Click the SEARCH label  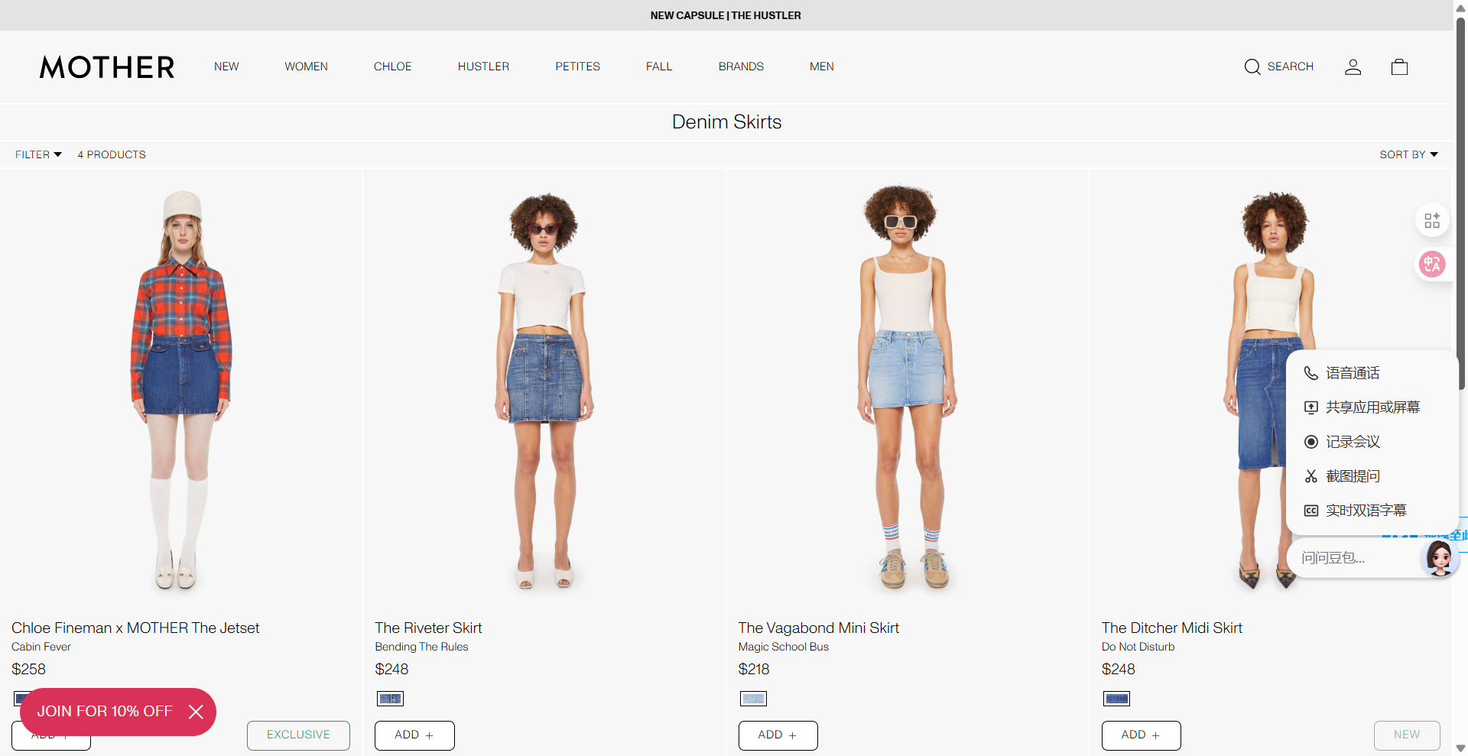tap(1290, 67)
